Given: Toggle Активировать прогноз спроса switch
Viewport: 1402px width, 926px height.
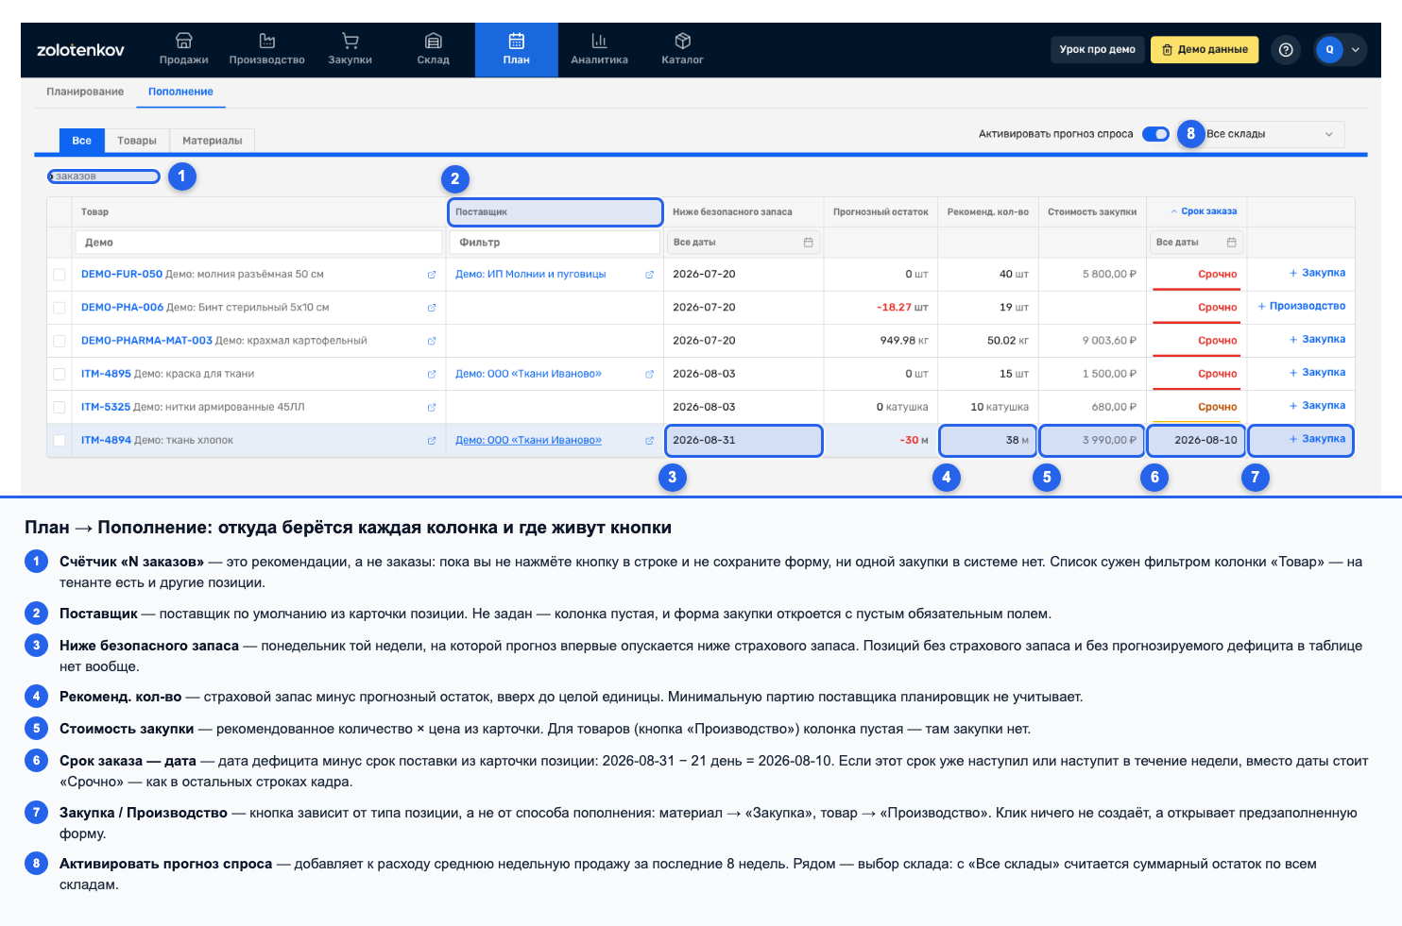Looking at the screenshot, I should (x=1155, y=134).
